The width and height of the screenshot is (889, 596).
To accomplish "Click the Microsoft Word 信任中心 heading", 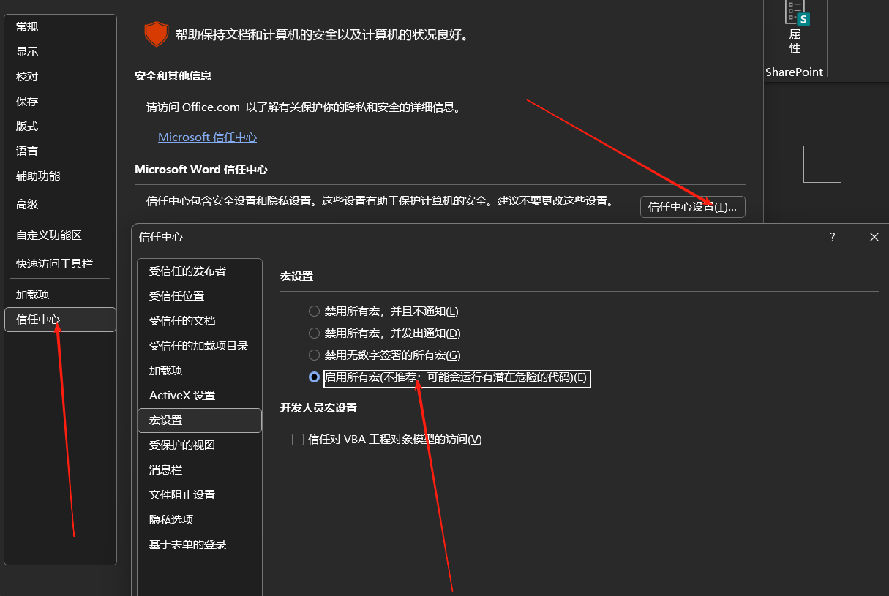I will [201, 169].
